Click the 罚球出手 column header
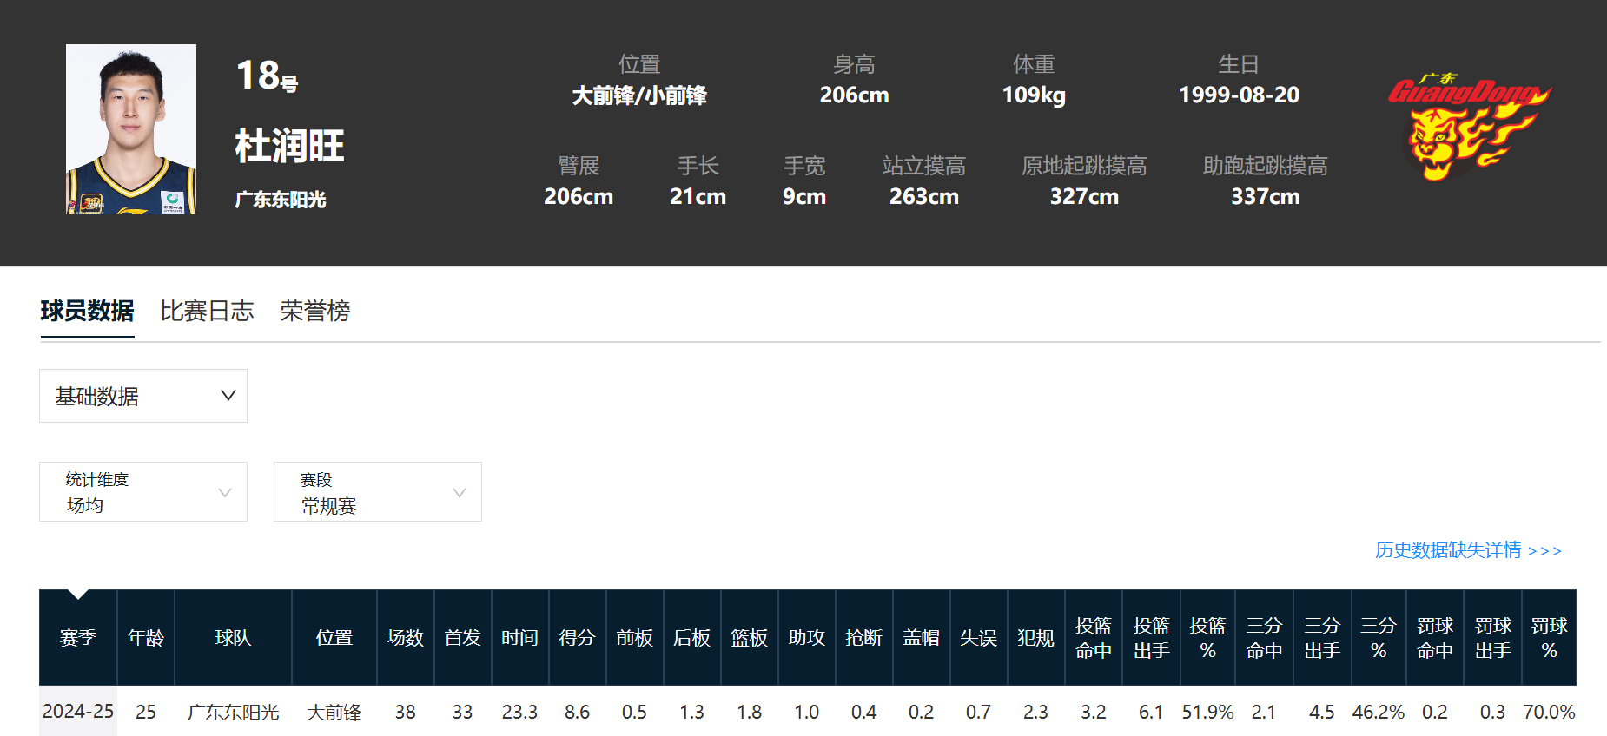This screenshot has width=1607, height=736. (1493, 638)
